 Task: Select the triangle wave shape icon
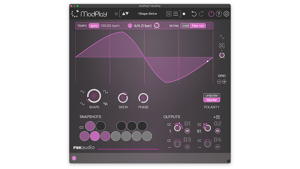82,92
